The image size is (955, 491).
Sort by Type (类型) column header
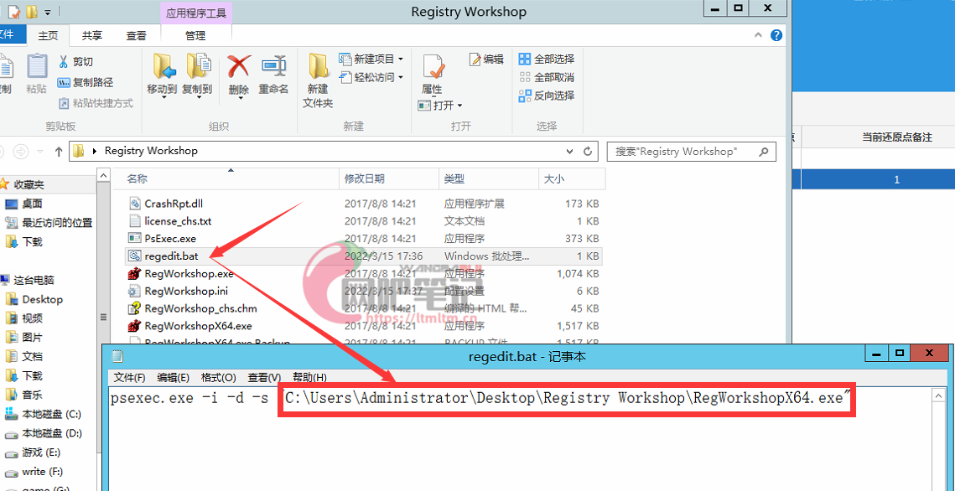coord(489,178)
